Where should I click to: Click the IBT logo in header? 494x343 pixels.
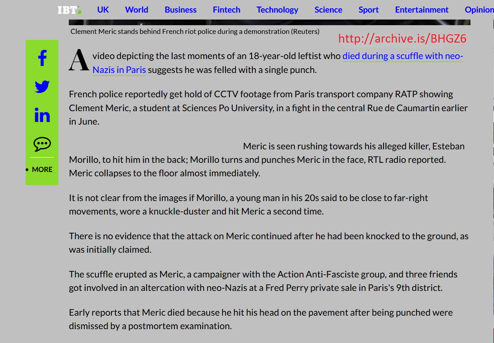70,10
